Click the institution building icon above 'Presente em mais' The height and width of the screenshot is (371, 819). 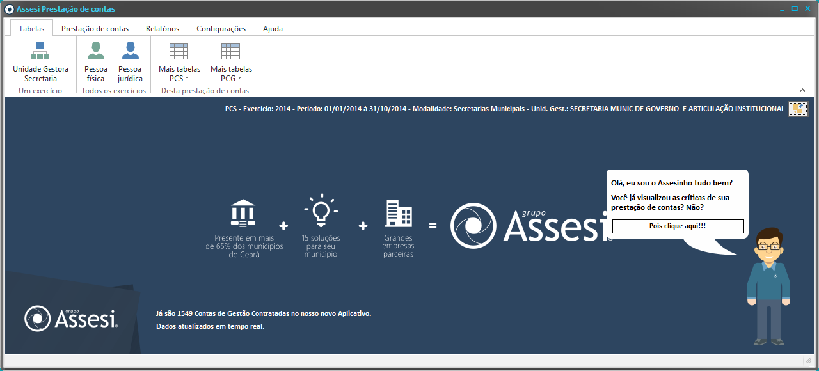(243, 213)
